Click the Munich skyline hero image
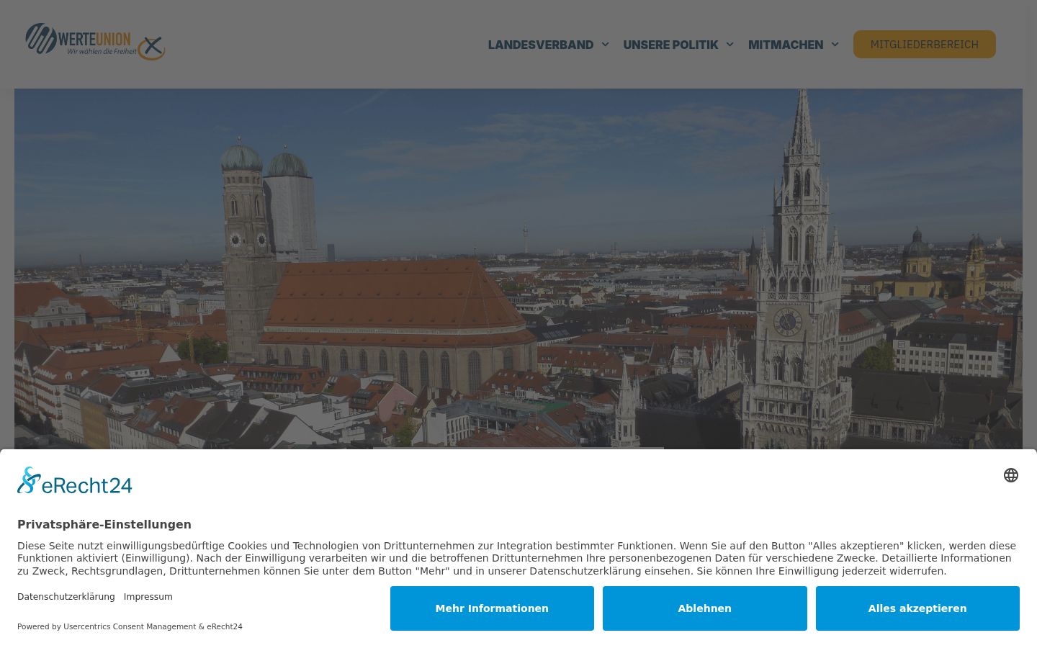 click(518, 269)
